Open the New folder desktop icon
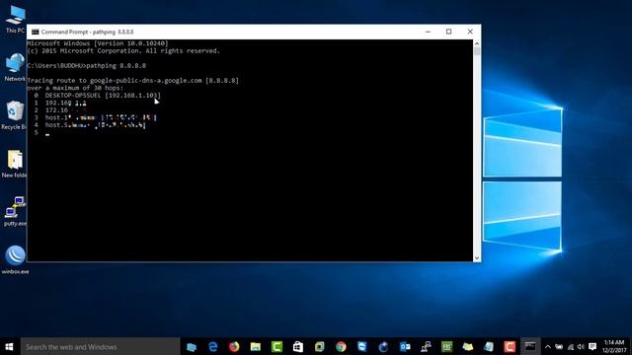This screenshot has width=632, height=355. (15, 164)
